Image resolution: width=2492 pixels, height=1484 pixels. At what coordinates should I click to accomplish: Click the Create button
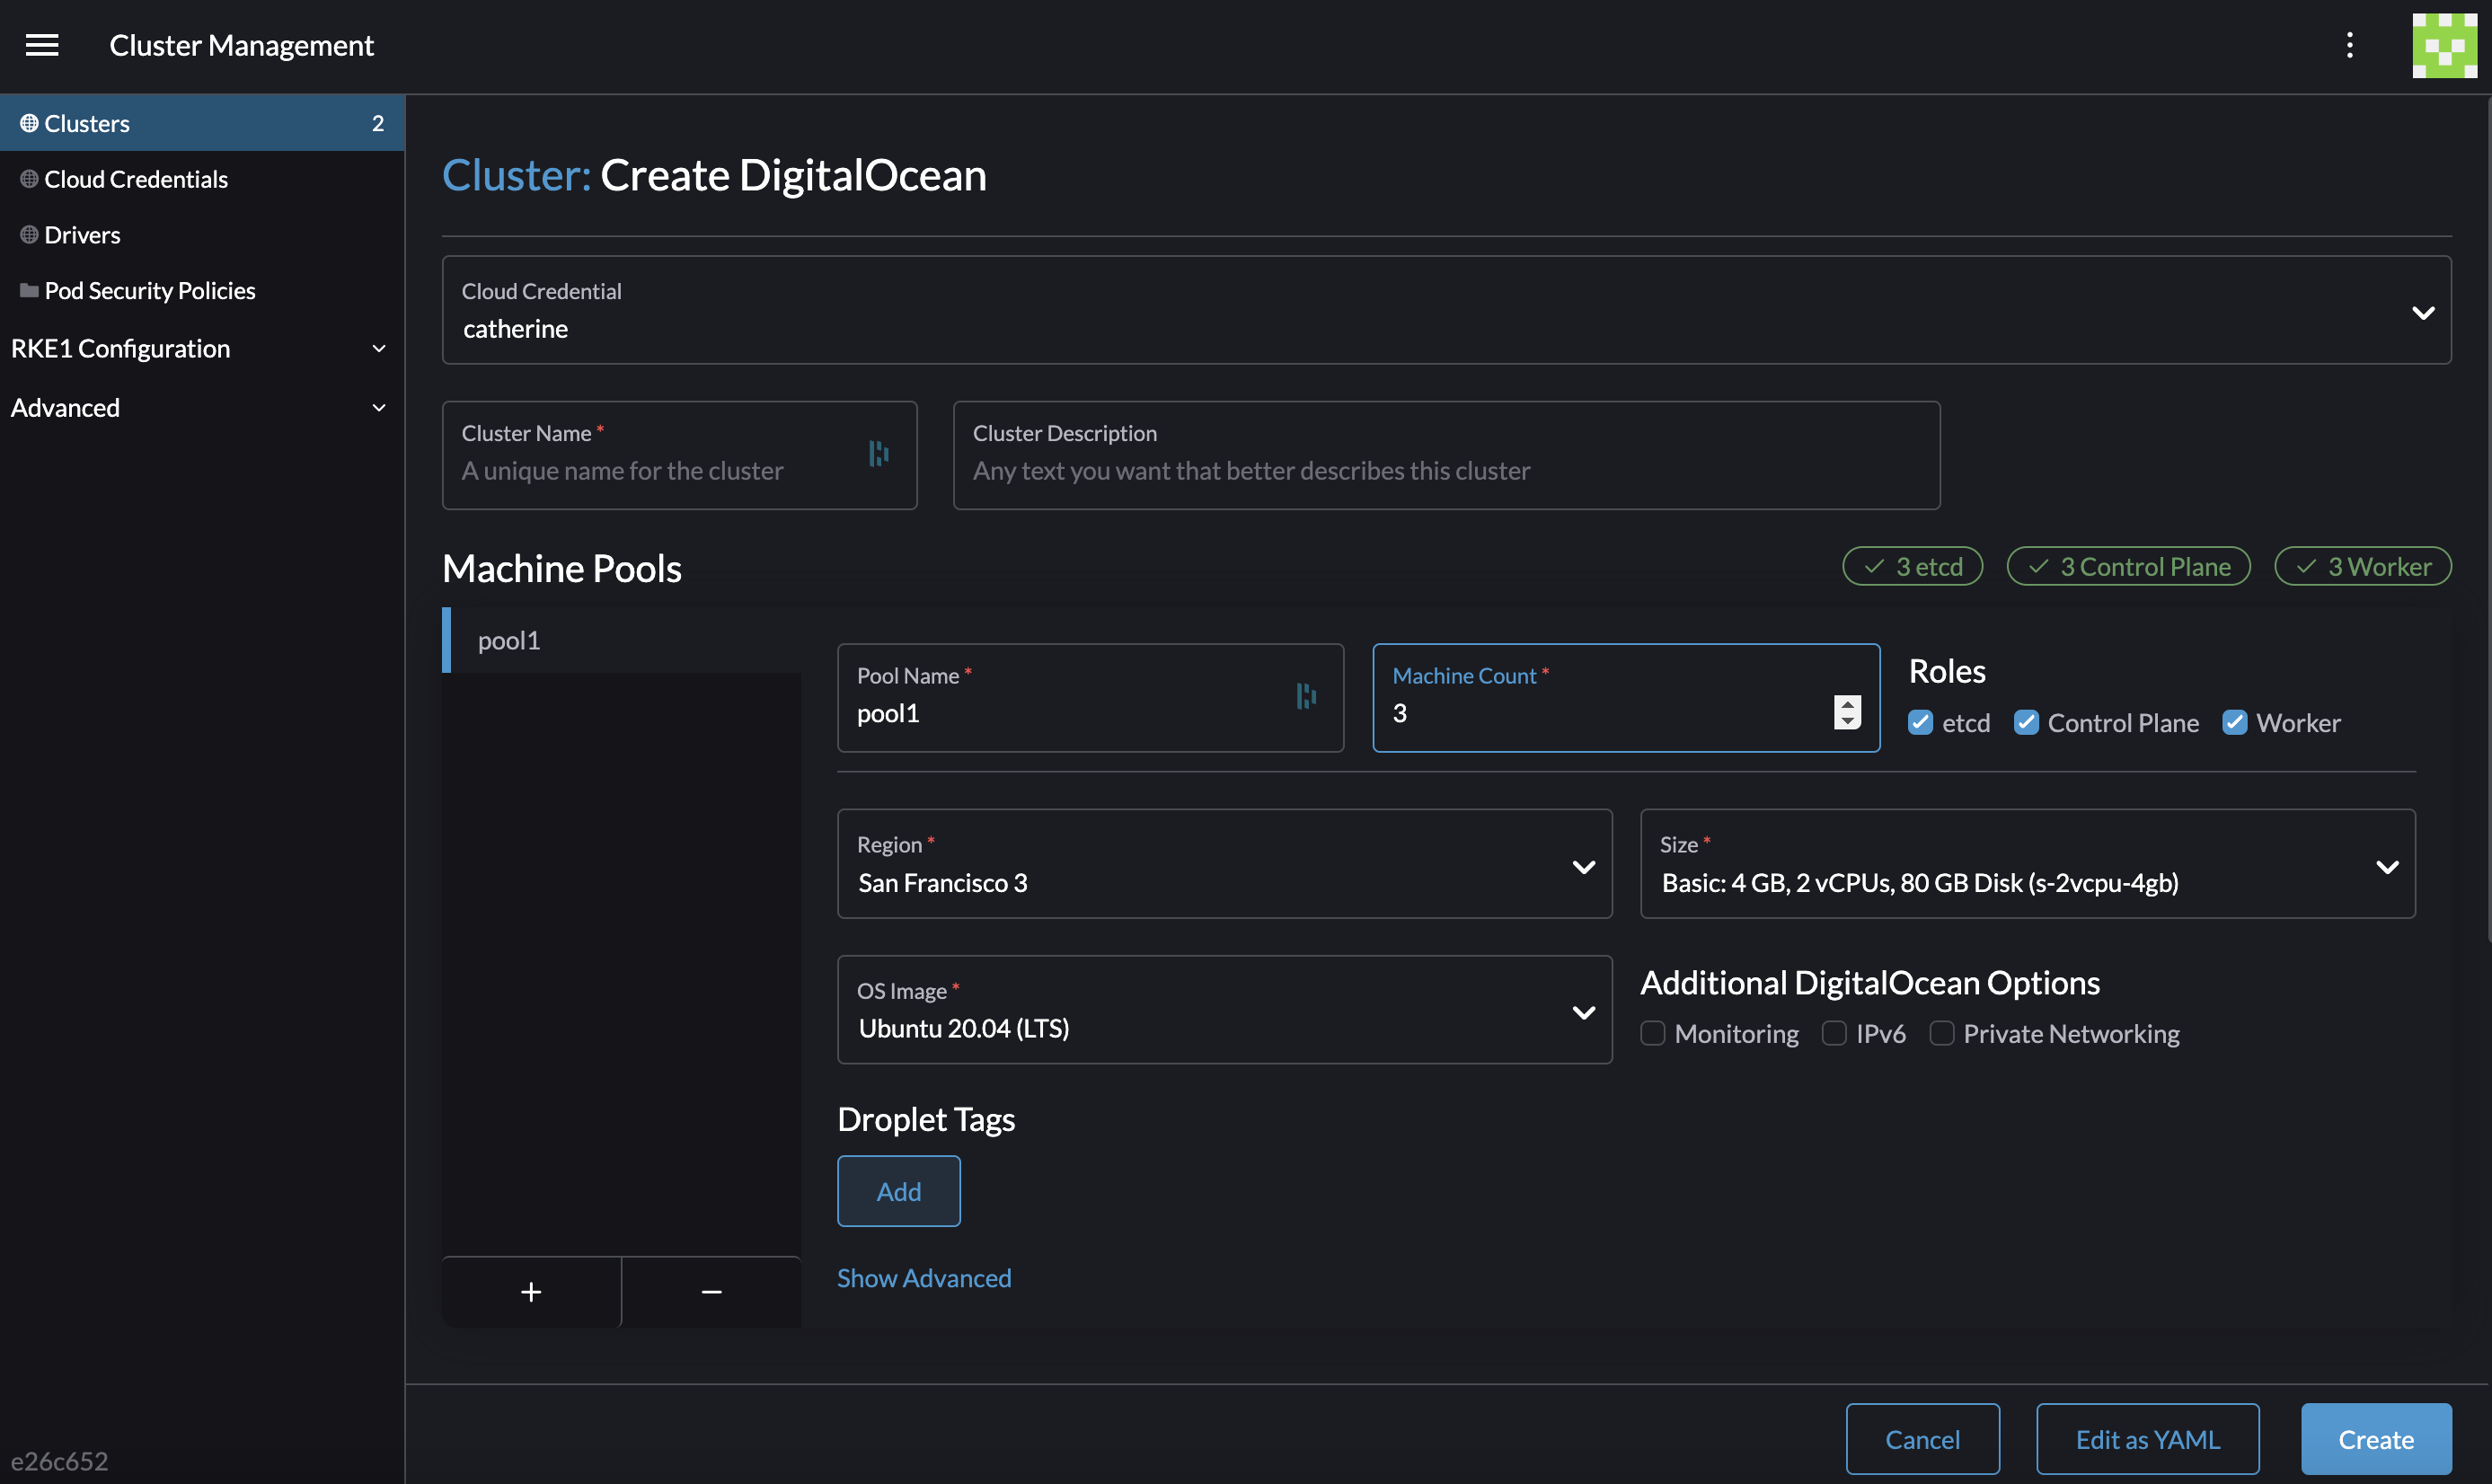point(2375,1439)
